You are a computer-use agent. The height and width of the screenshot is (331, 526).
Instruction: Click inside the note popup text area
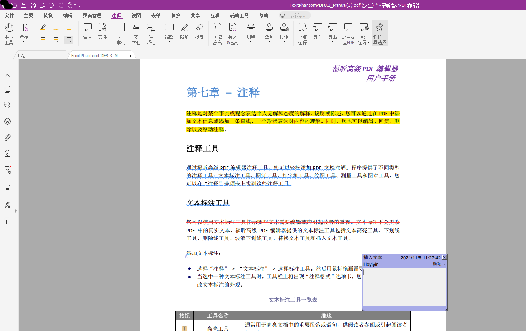pyautogui.click(x=405, y=287)
